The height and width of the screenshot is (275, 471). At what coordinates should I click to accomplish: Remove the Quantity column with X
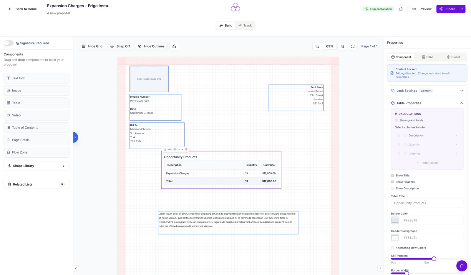[456, 144]
